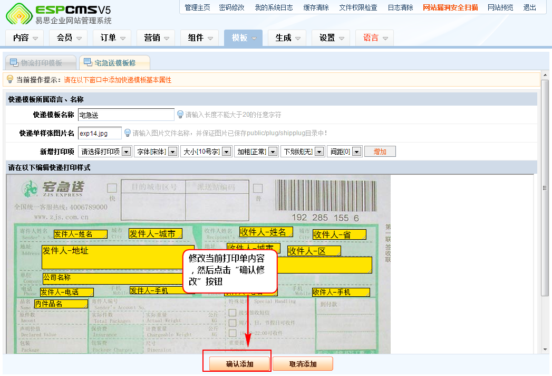Click the lightbulb icon beside 当前操作提示
Image resolution: width=552 pixels, height=376 pixels.
(10, 79)
